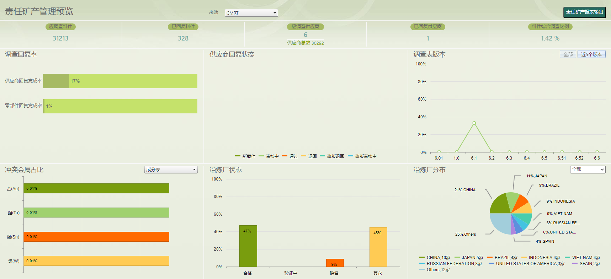Toggle SPAIN,2家 legend entry
The image size is (611, 279).
[586, 264]
